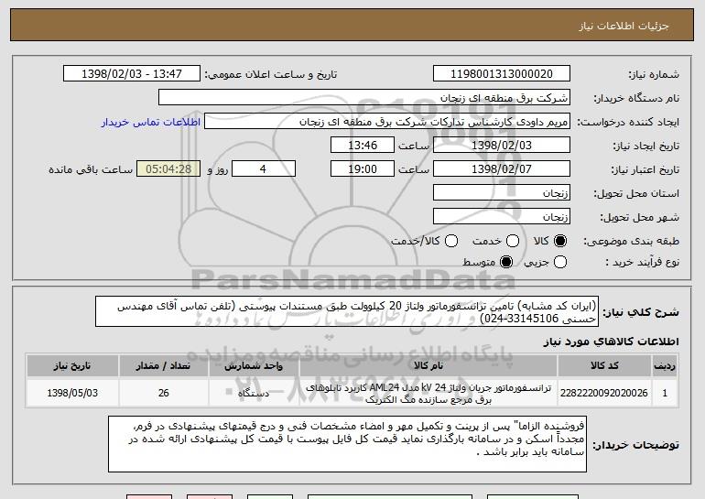Screen dimensions: 705x499
Task: Click the شماره نیاز number field
Action: 502,74
